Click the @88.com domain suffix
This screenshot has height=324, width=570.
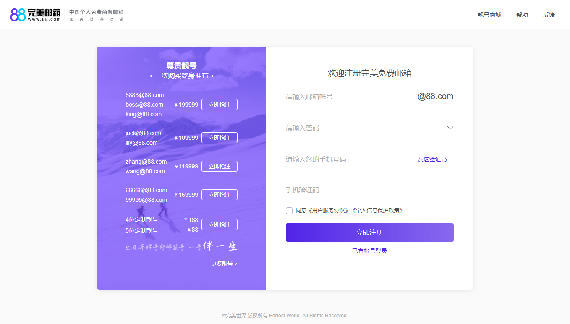click(435, 96)
